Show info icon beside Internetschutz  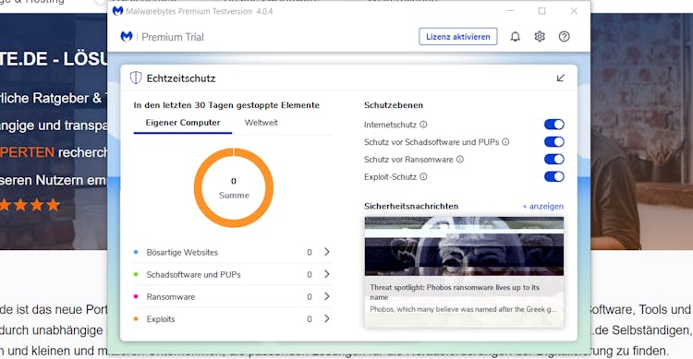tap(423, 125)
